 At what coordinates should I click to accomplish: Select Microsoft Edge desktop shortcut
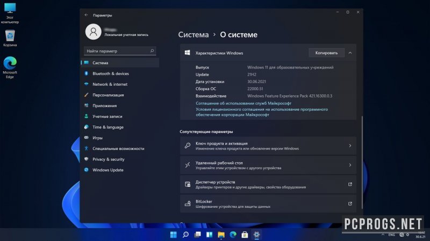[x=10, y=67]
